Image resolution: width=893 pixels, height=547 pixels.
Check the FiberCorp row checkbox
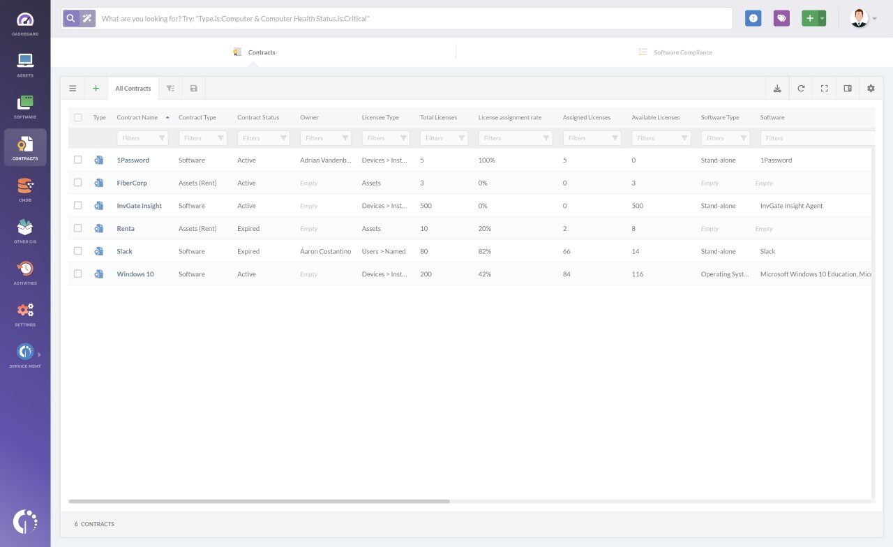coord(78,183)
